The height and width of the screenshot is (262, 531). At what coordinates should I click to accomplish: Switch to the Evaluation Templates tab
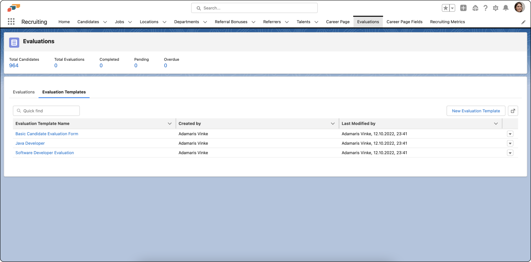coord(64,92)
